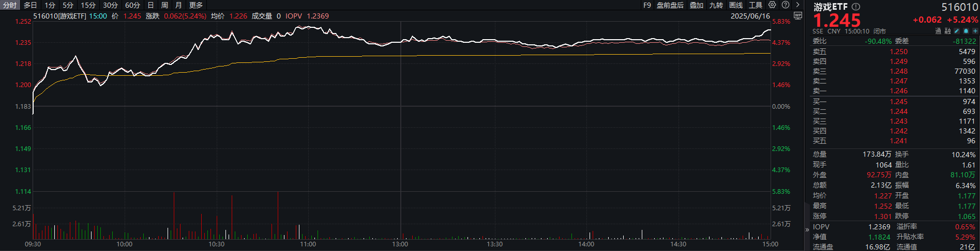Expand toolbar with right chevron arrow
Screen dimensions: 980x251
point(797,5)
